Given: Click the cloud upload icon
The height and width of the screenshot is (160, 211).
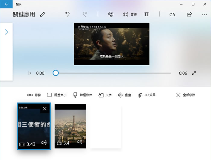Looking at the screenshot, I should pos(172,14).
